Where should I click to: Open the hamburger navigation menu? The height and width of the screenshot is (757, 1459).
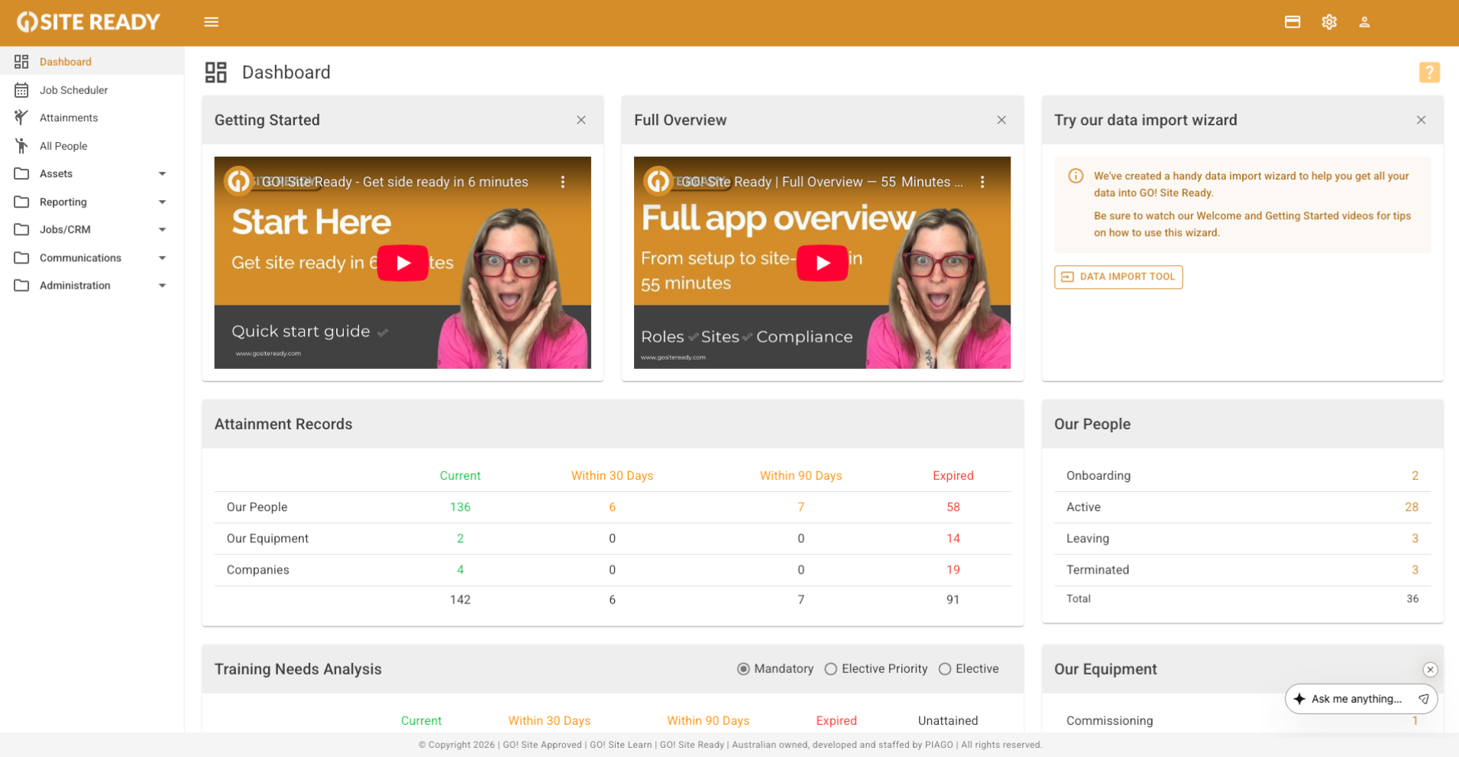211,22
